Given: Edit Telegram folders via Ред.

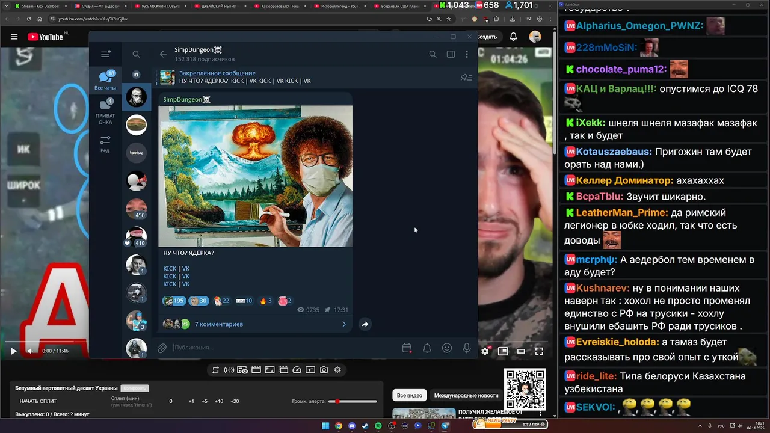Looking at the screenshot, I should pos(105,144).
